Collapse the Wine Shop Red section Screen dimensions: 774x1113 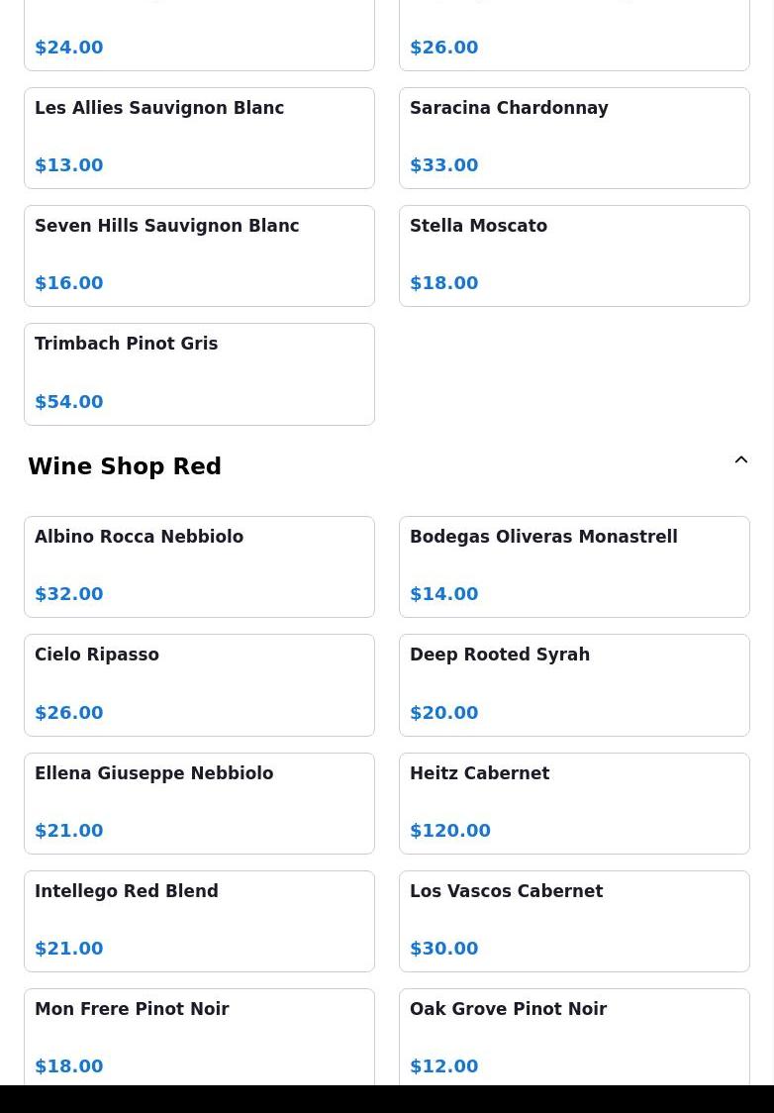(x=740, y=460)
